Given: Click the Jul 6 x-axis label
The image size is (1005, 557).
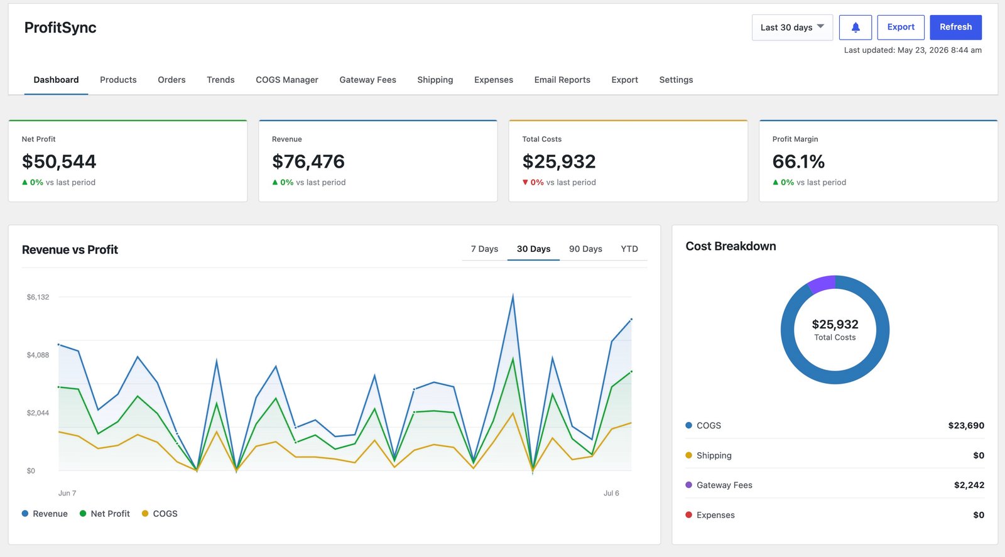Looking at the screenshot, I should point(611,494).
